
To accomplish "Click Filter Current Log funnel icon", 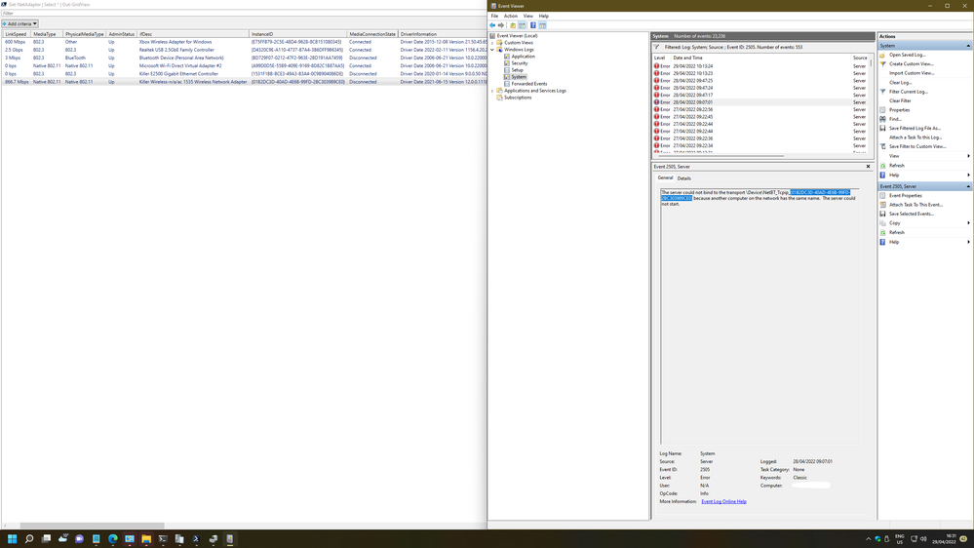I will [882, 92].
